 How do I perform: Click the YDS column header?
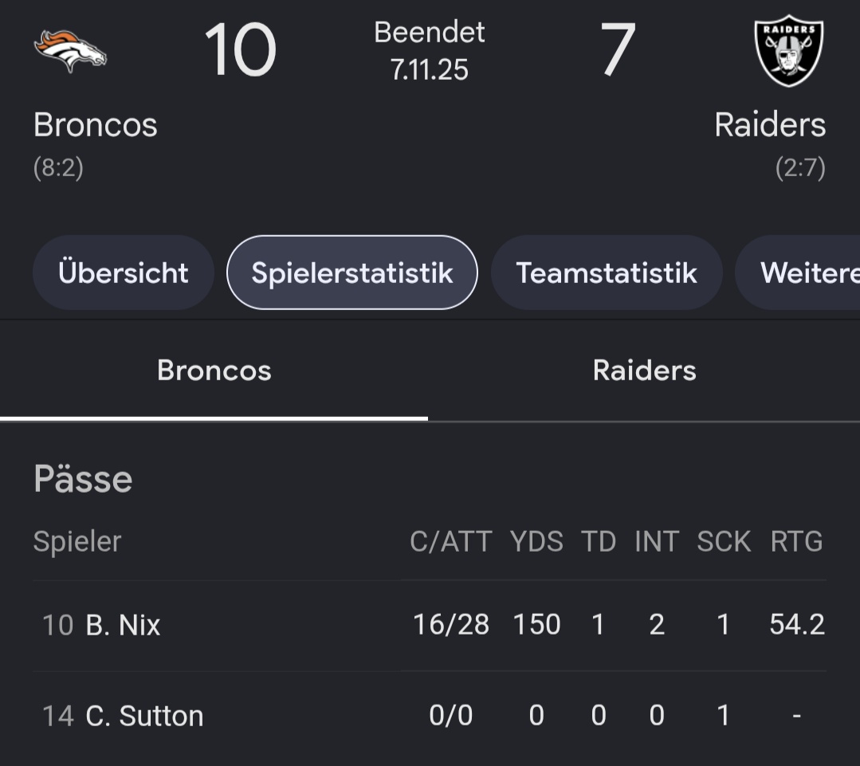coord(536,542)
